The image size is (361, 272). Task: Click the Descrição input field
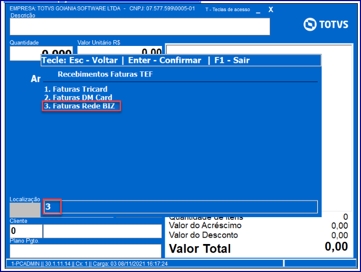coord(140,27)
